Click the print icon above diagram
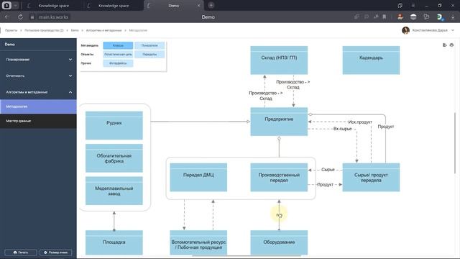The height and width of the screenshot is (259, 460). [x=451, y=45]
